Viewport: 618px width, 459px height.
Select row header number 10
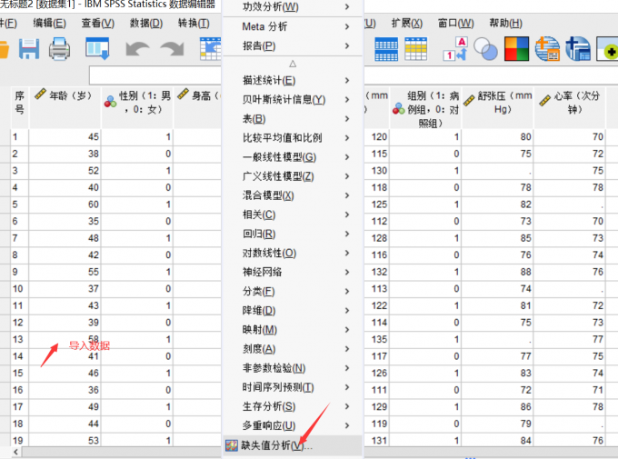(x=19, y=289)
